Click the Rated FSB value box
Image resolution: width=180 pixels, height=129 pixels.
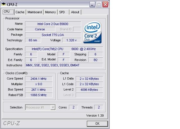tap(39, 95)
